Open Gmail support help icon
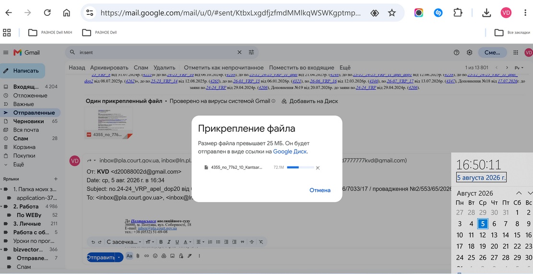Image resolution: width=533 pixels, height=274 pixels. [457, 52]
